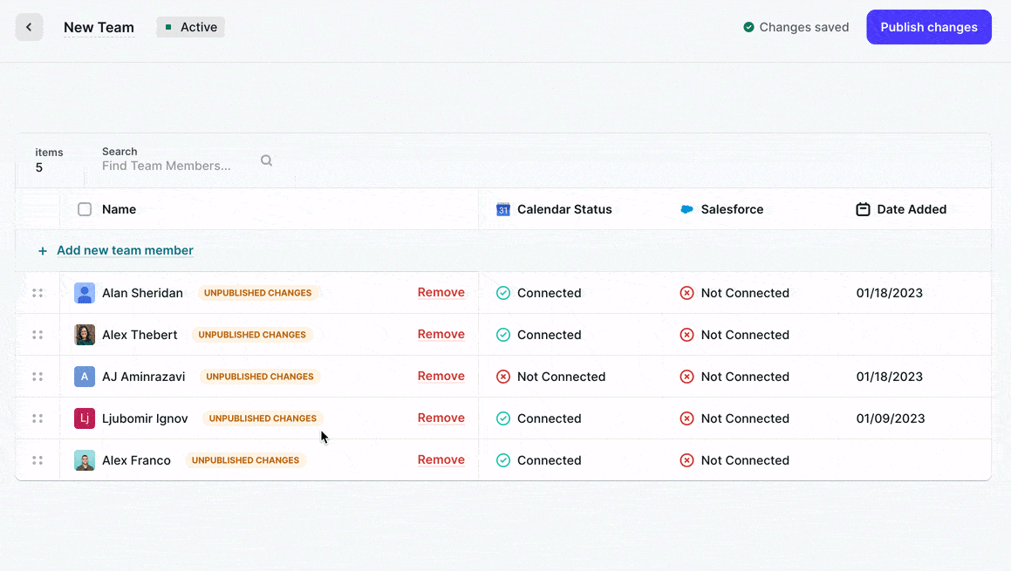
Task: Click Alex Franco's calendar connected check icon
Action: click(x=503, y=460)
